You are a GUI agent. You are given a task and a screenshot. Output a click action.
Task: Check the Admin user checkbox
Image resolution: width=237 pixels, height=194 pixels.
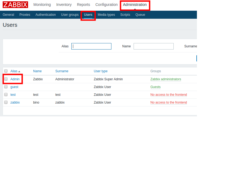6,79
